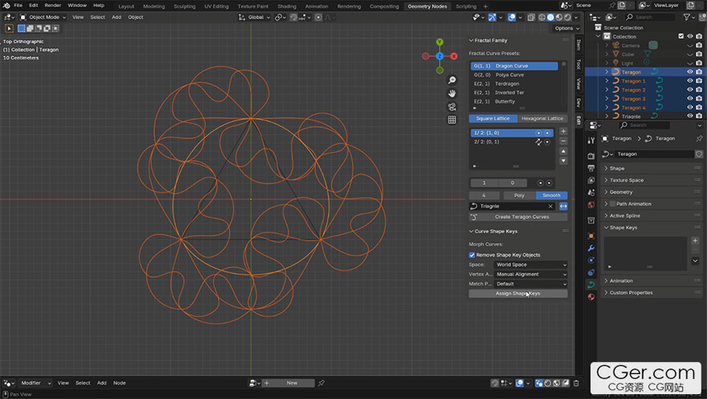The height and width of the screenshot is (399, 707).
Task: Enable the Path Animation checkbox
Action: pos(612,204)
